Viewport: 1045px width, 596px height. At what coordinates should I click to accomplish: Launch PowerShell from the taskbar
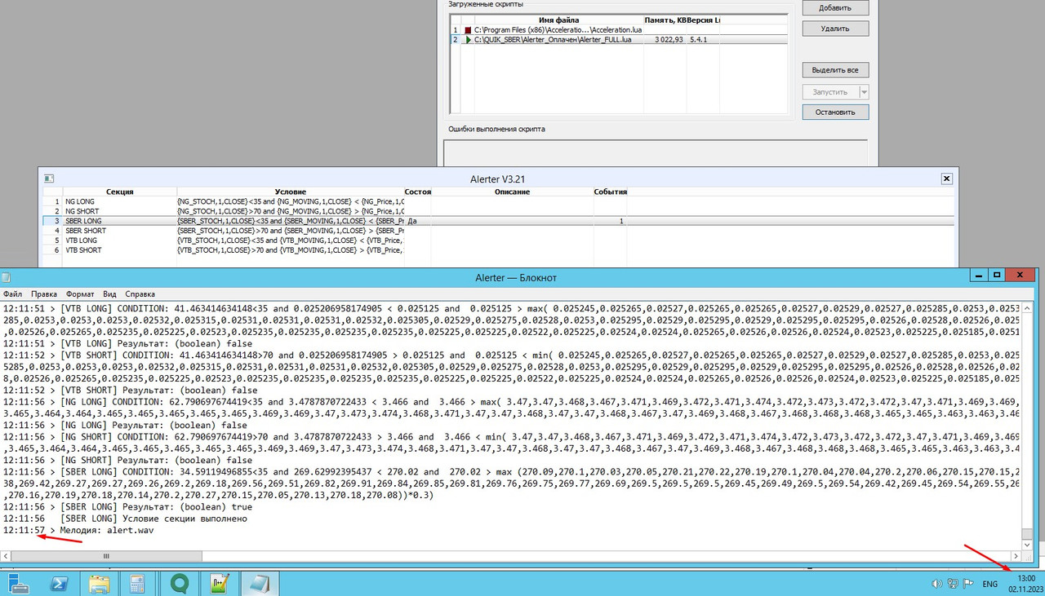point(59,584)
